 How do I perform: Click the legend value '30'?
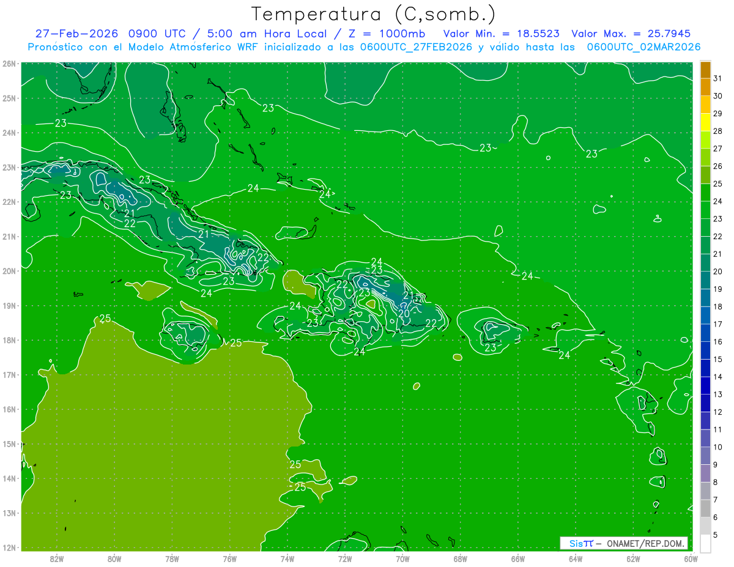717,96
